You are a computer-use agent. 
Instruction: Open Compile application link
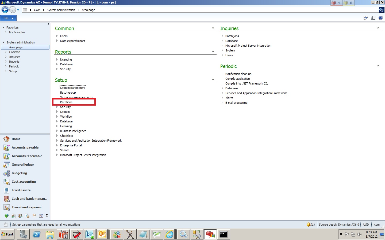[x=237, y=79]
